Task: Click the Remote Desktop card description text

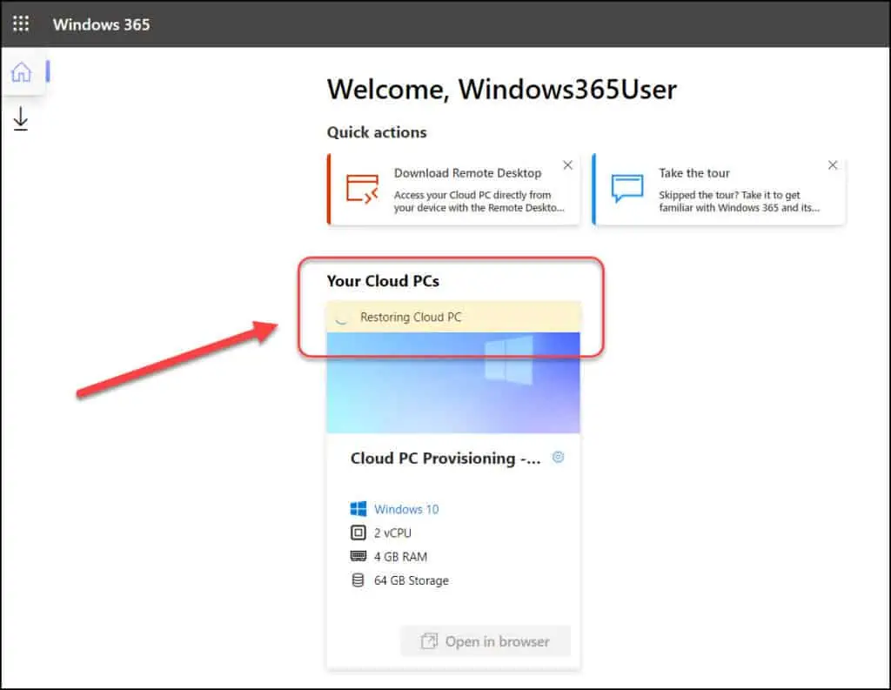Action: tap(479, 201)
